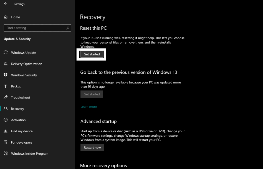The image size is (263, 169).
Task: Click the Windows Update sync icon
Action: pos(6,52)
